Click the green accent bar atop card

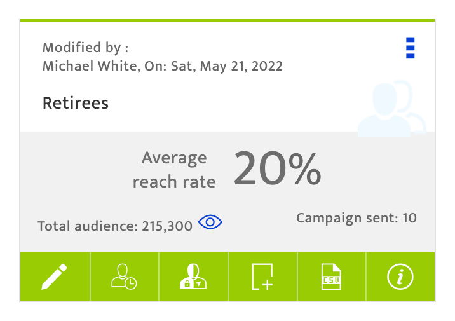click(227, 20)
